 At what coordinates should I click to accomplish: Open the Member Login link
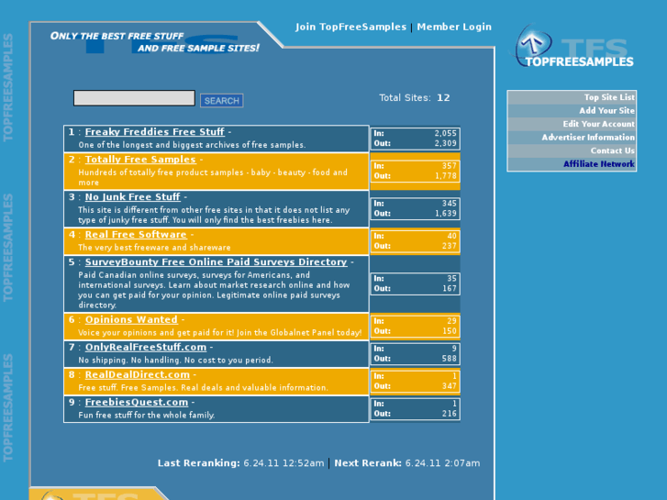(x=454, y=27)
